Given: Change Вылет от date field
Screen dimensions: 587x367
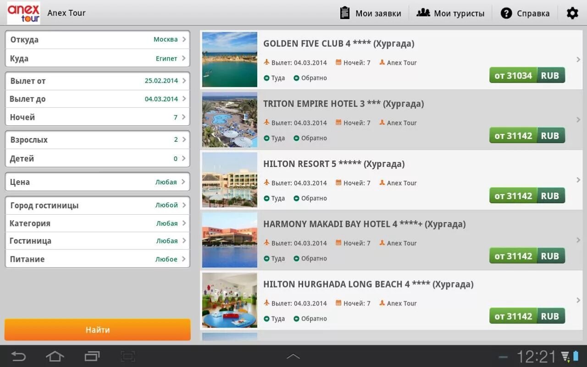Looking at the screenshot, I should (x=97, y=81).
